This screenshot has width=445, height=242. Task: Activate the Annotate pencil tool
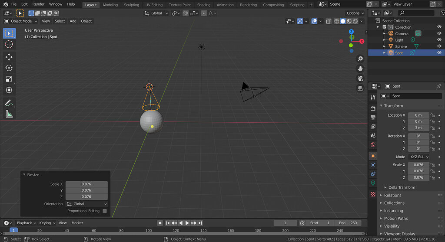tap(9, 103)
